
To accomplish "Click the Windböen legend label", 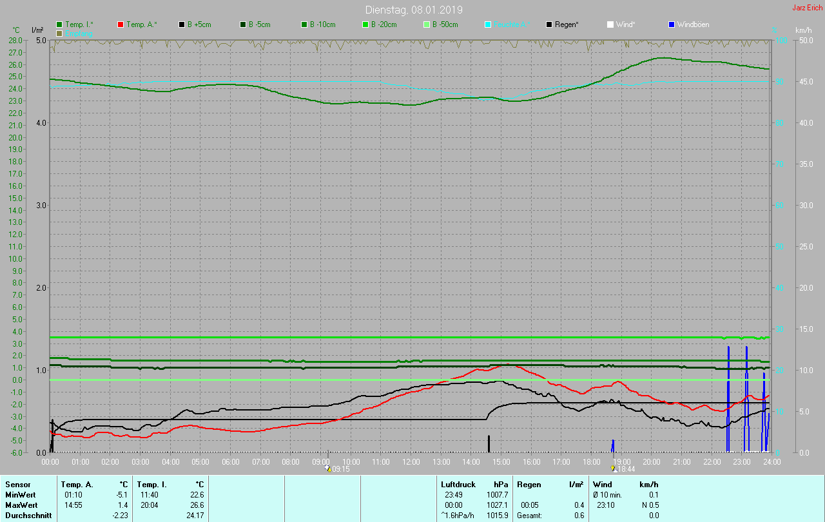I will click(x=694, y=24).
